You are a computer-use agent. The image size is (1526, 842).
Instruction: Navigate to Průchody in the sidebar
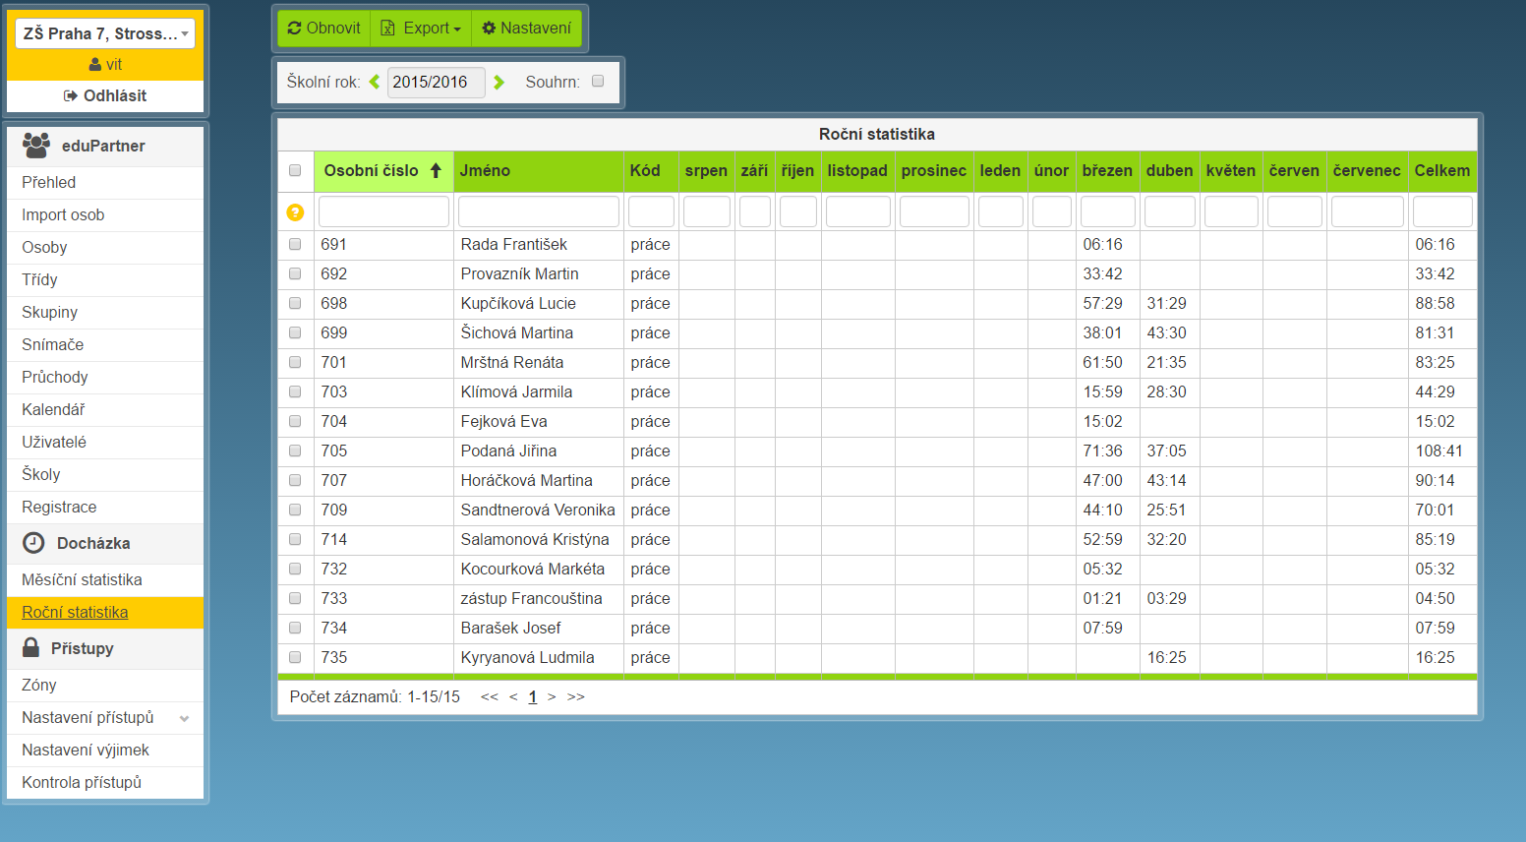tap(55, 378)
